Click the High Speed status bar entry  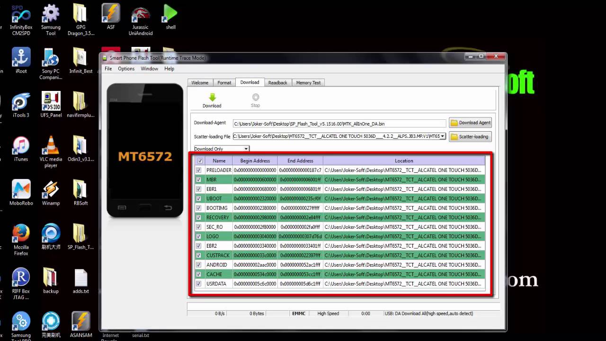pos(328,314)
